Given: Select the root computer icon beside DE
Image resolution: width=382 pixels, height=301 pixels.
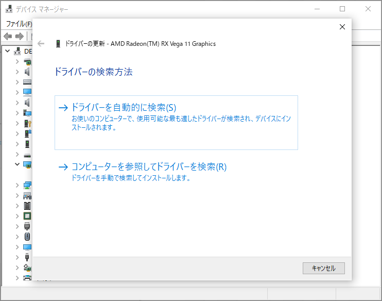Looking at the screenshot, I should tap(18, 51).
